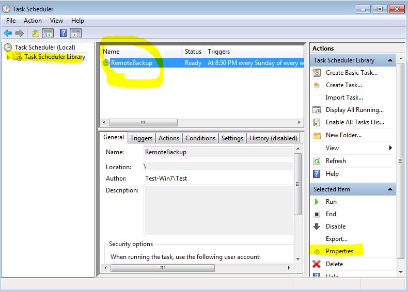Click the task list horizontal scrollbar
Image resolution: width=408 pixels, height=292 pixels.
pyautogui.click(x=143, y=123)
